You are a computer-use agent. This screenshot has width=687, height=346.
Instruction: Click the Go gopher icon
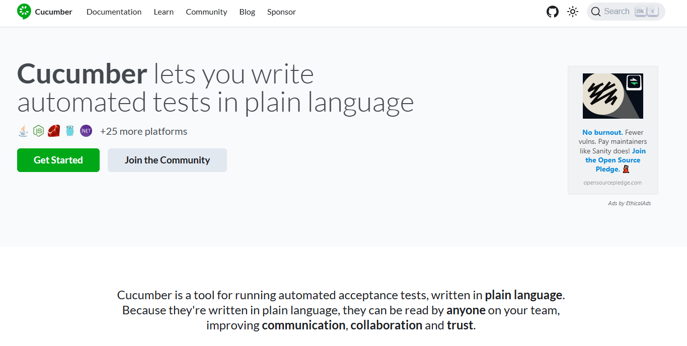70,131
